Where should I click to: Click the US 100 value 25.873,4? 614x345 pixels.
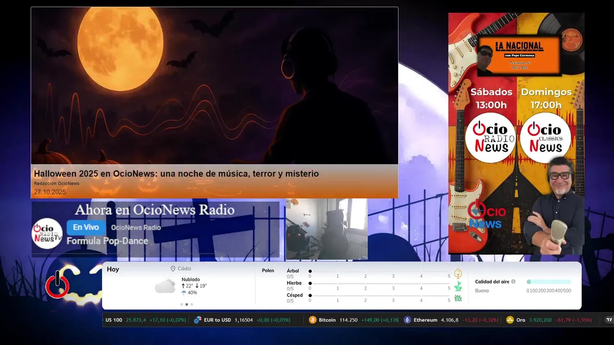136,320
